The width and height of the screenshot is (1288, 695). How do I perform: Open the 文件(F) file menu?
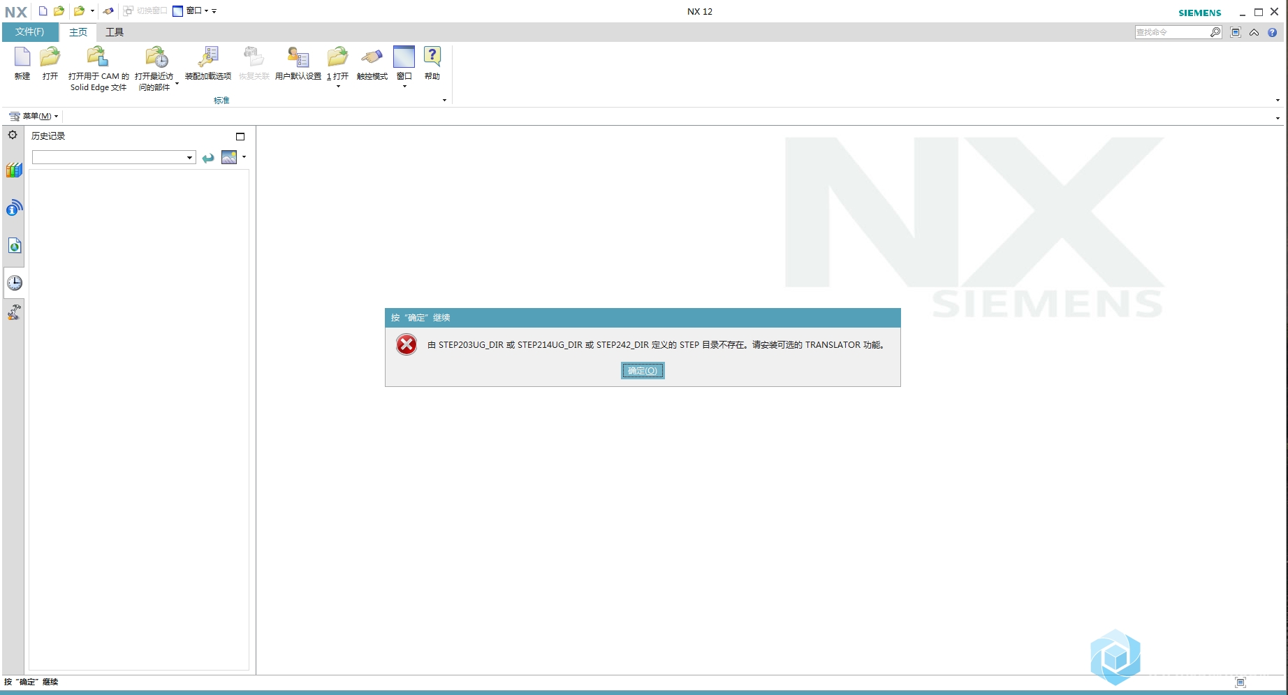coord(30,32)
